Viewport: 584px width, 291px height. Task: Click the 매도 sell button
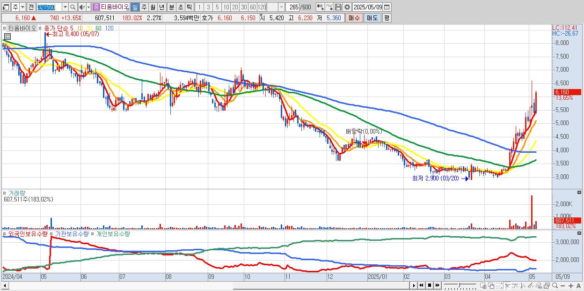(x=372, y=18)
